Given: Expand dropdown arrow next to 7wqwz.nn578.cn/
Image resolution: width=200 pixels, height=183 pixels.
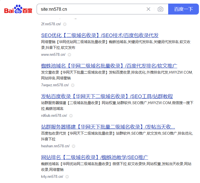Looking at the screenshot, I should pos(73,85).
